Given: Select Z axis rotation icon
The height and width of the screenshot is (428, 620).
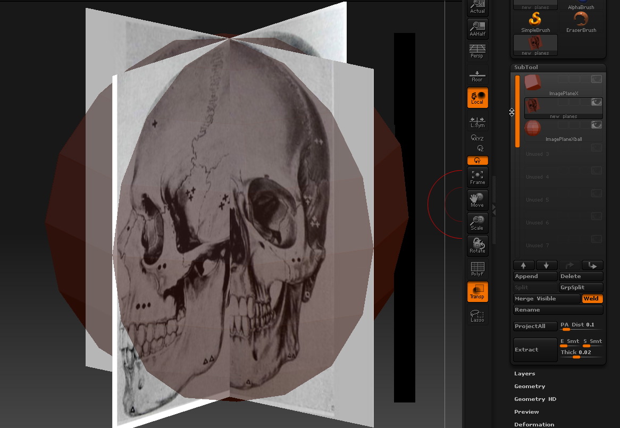Looking at the screenshot, I should click(480, 148).
